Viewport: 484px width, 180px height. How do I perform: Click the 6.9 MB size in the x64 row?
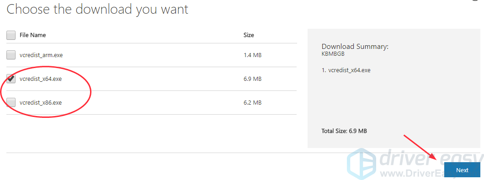252,79
